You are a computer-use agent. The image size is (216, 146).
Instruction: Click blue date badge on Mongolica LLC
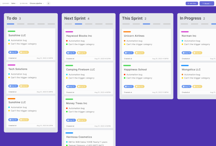187,87
